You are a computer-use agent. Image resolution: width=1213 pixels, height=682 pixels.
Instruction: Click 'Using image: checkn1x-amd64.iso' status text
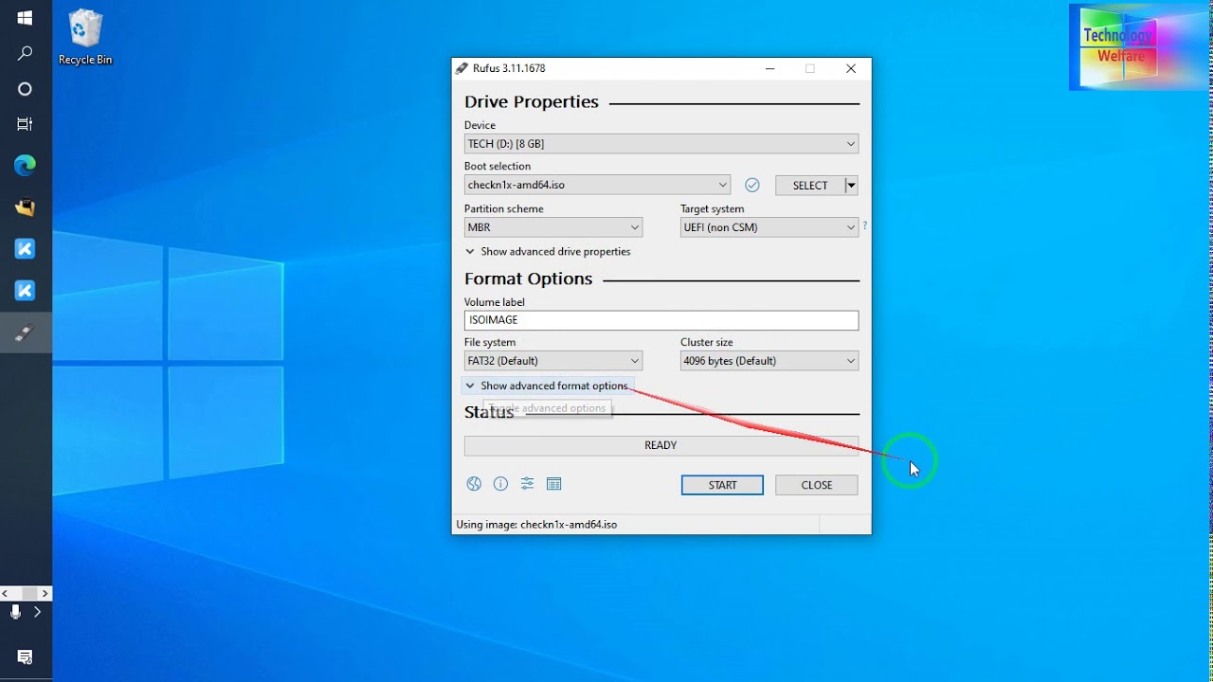[x=536, y=525]
